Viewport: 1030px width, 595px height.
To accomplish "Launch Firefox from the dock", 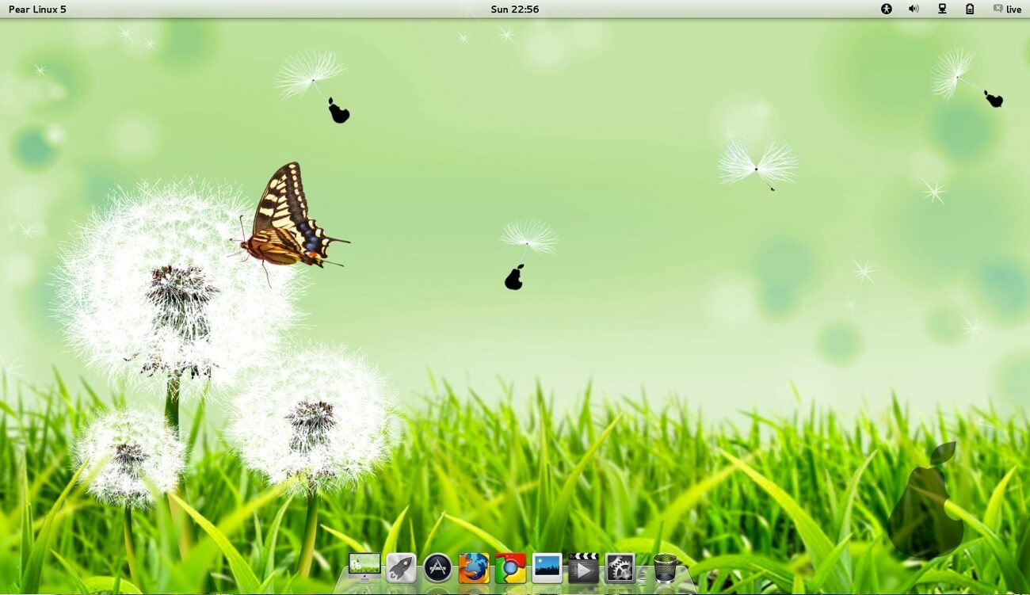I will [x=474, y=568].
